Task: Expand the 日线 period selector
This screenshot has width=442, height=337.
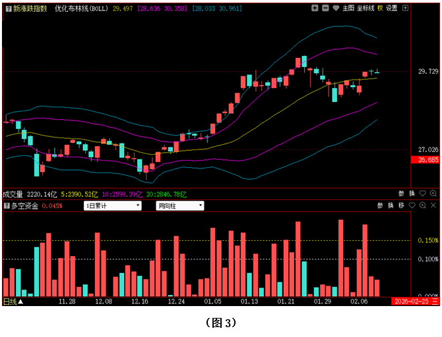Action: tap(13, 301)
